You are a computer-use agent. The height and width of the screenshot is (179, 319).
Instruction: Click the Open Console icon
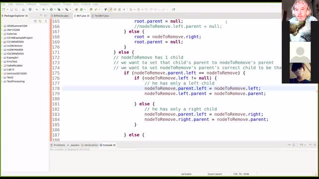pos(302,145)
